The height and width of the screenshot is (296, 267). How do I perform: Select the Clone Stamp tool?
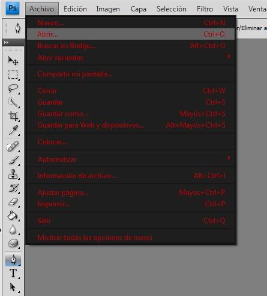pos(13,174)
